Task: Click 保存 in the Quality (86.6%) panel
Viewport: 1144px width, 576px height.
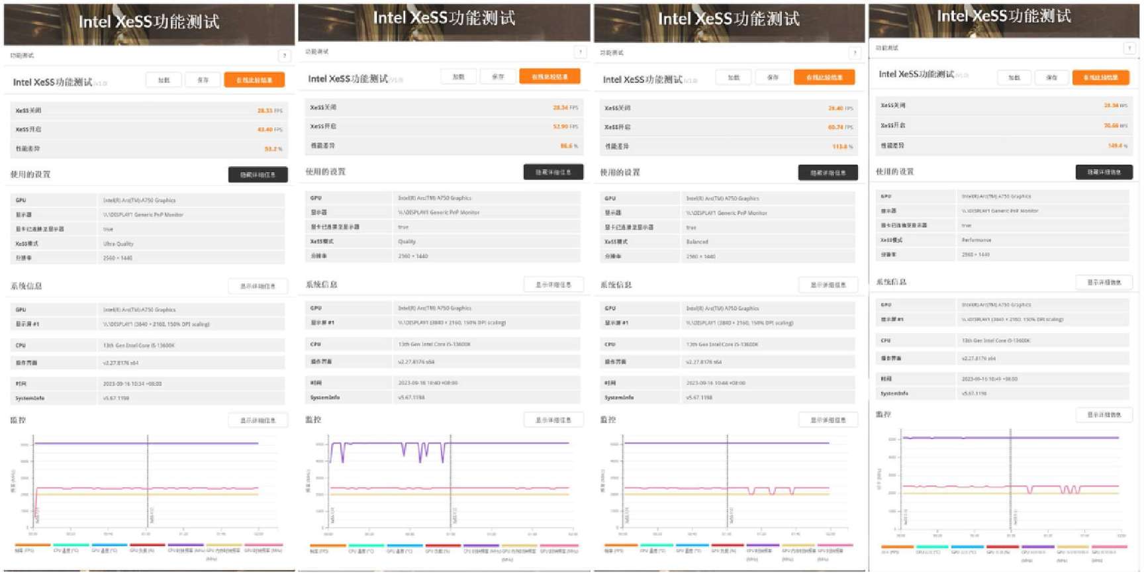Action: point(498,77)
